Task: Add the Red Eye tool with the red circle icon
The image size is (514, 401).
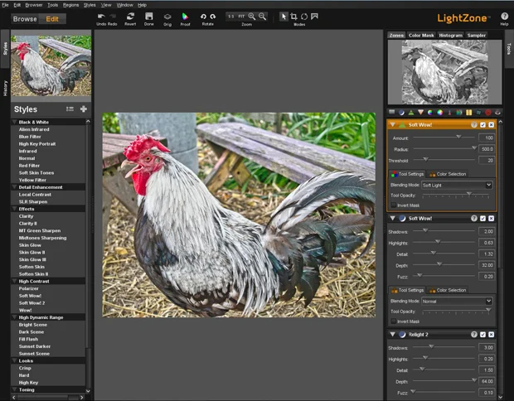Action: (x=488, y=113)
